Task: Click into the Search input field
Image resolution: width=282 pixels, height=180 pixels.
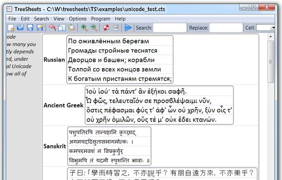Action: (170, 28)
